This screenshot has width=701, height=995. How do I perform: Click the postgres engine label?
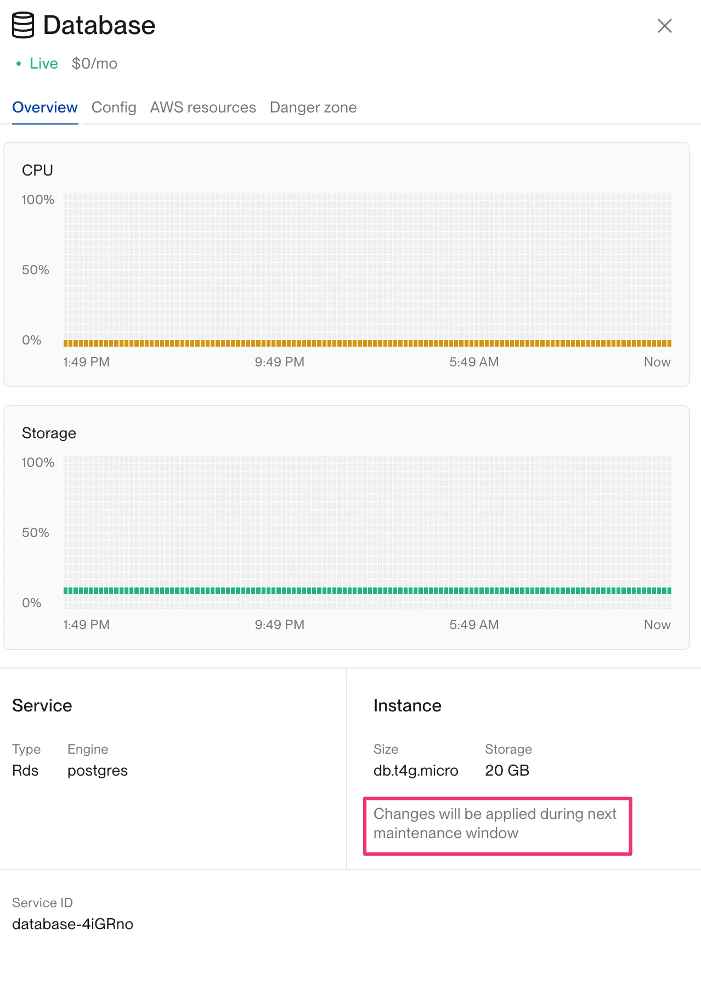pos(97,770)
